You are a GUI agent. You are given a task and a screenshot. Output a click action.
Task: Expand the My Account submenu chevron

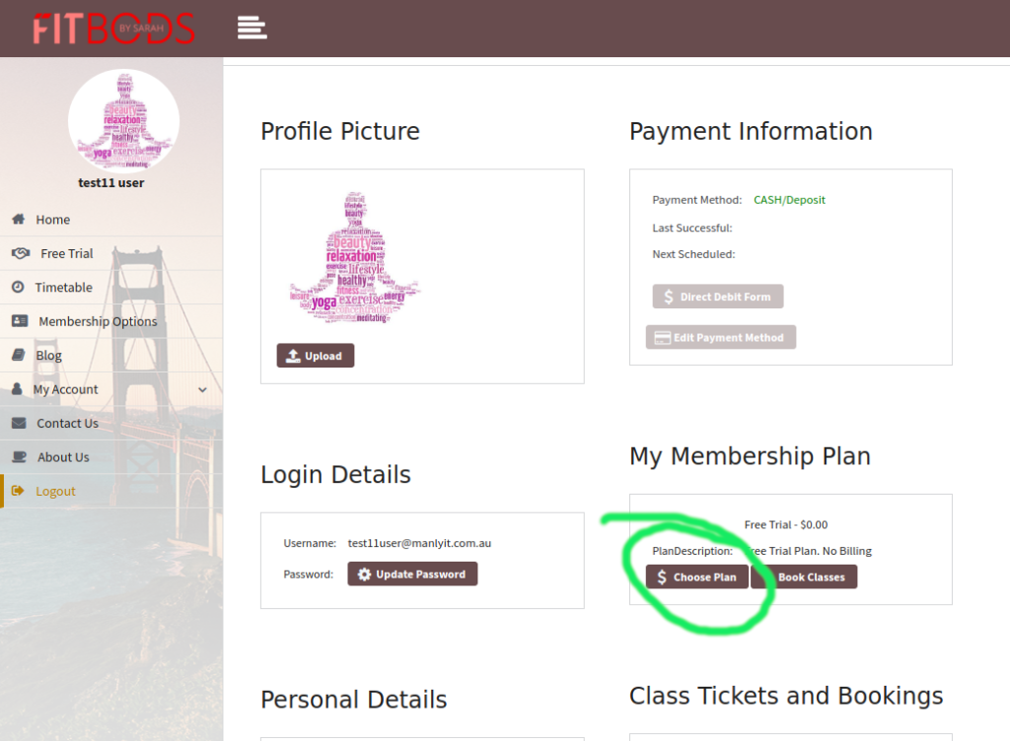click(x=202, y=390)
